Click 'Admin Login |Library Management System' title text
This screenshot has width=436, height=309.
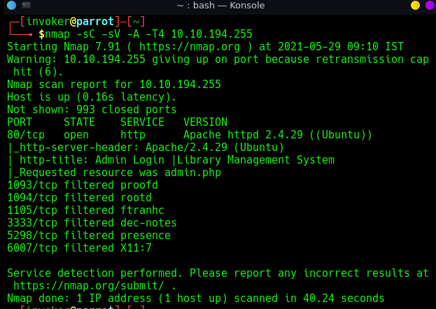point(215,160)
